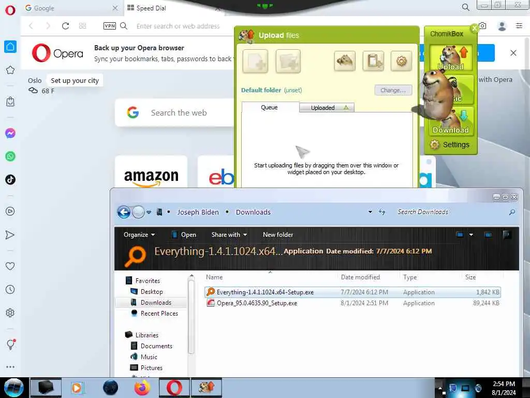Close the ChomikBox widget with green X

pos(474,28)
